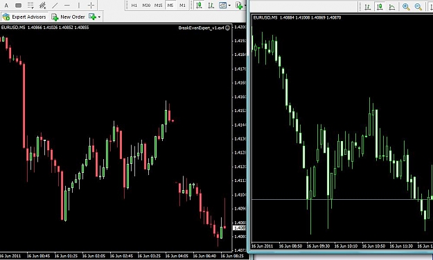Select the Fibonacci retracement tool
433x260 pixels.
coord(30,6)
